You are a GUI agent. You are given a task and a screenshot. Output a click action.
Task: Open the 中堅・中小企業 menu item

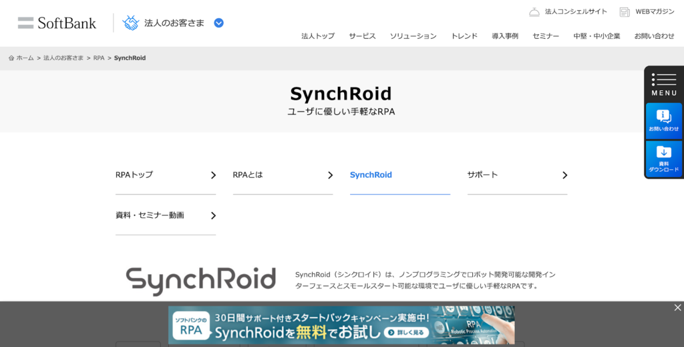(596, 36)
